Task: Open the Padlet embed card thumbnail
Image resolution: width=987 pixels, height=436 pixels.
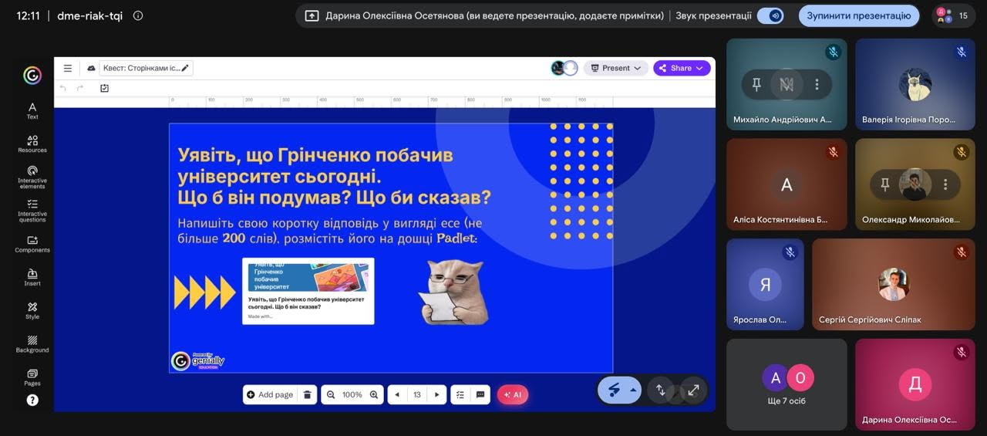Action: (x=308, y=291)
